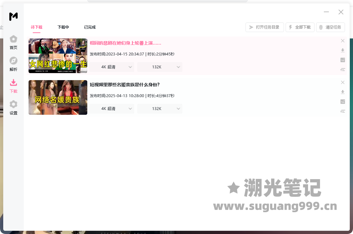Click the 打开任务目录 button

tap(264, 27)
